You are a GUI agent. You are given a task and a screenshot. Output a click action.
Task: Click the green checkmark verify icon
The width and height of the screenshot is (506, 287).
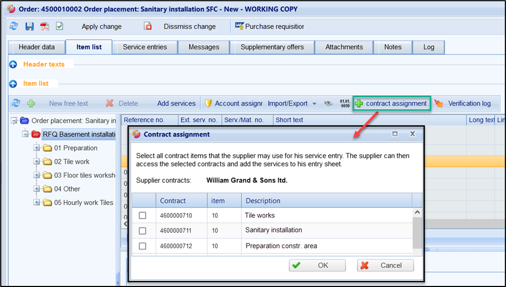[59, 26]
